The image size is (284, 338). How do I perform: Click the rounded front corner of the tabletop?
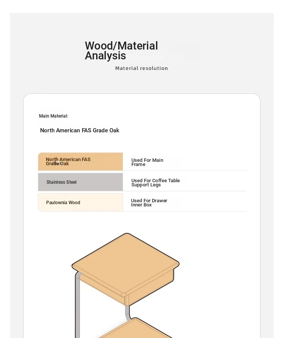pos(124,295)
